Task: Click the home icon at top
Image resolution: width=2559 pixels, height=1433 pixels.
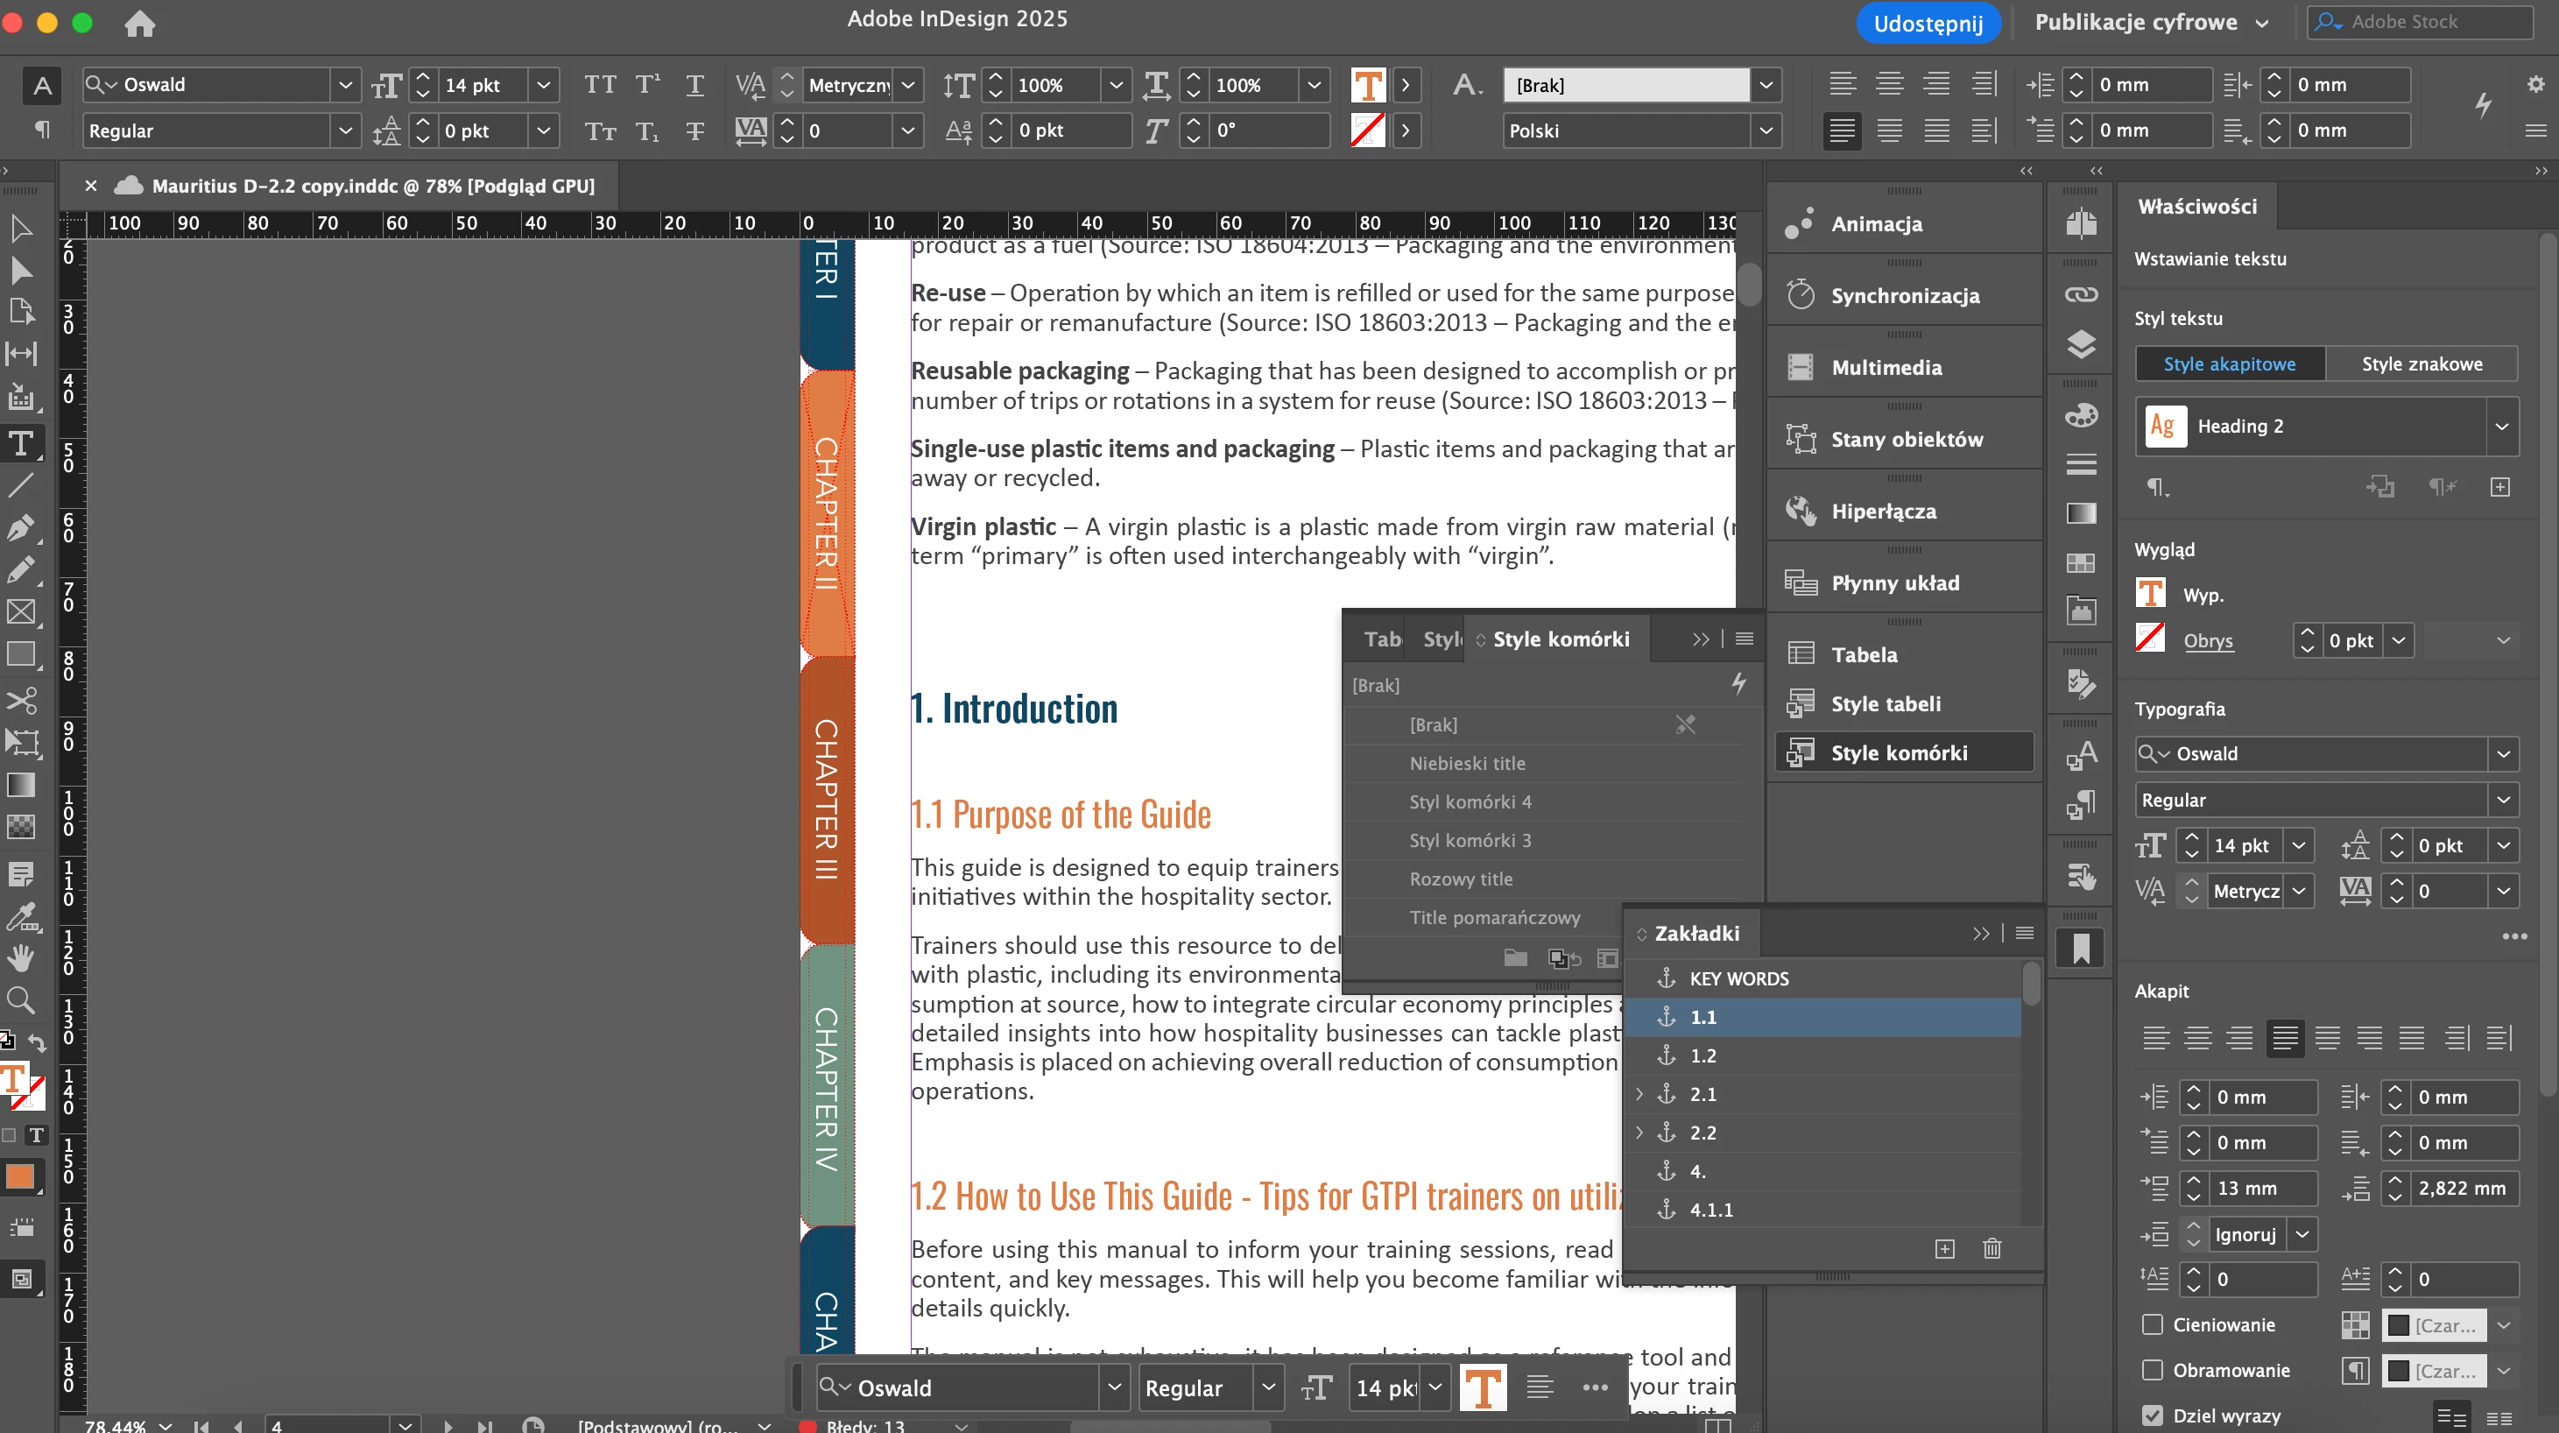Action: (x=140, y=23)
